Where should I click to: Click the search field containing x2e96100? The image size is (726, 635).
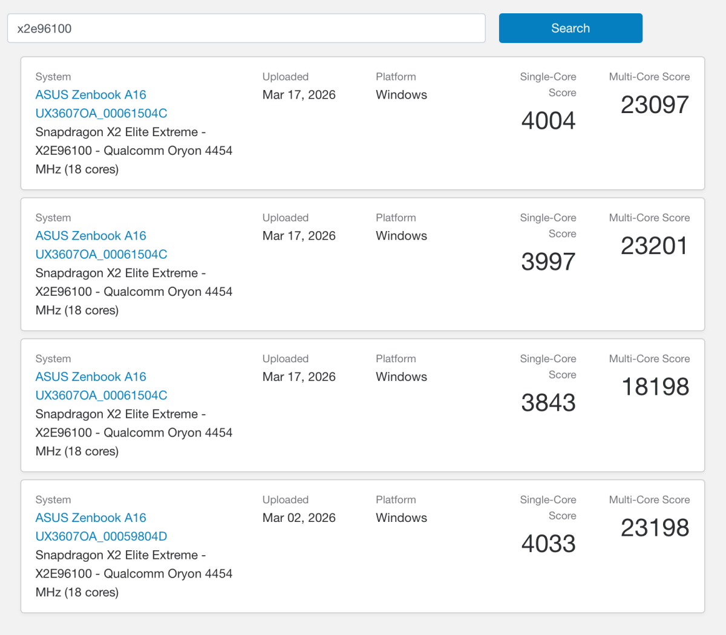(x=246, y=28)
